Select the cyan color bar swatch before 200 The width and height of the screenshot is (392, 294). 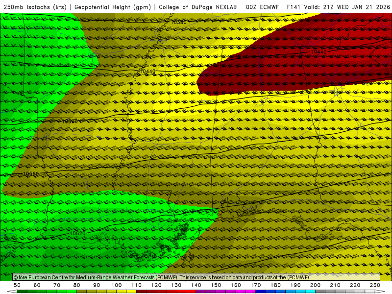[310, 292]
